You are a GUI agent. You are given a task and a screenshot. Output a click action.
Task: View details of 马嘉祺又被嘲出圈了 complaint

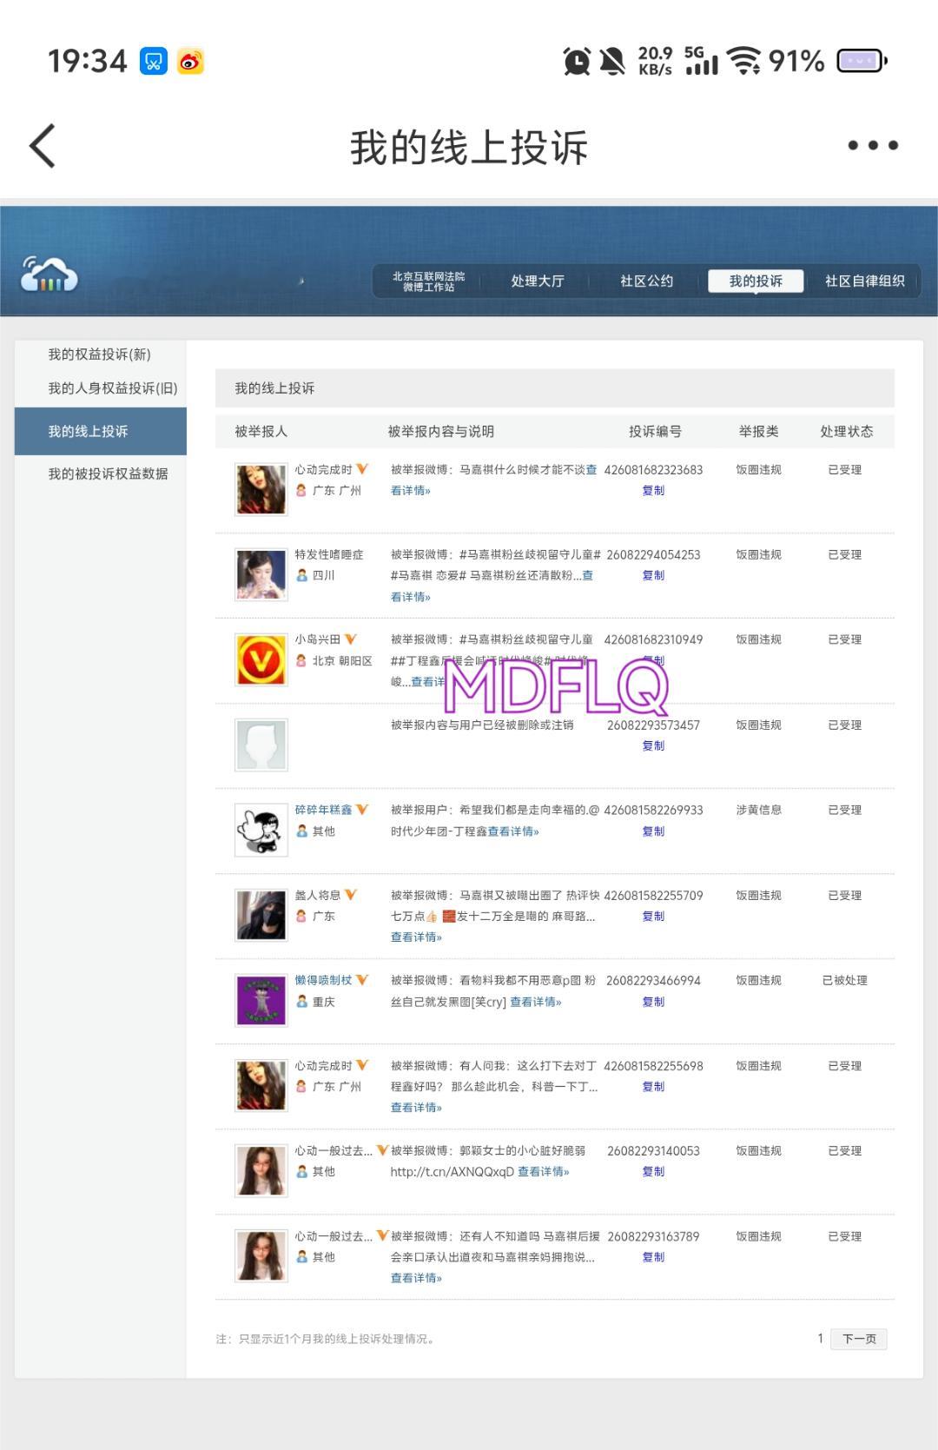[x=416, y=937]
